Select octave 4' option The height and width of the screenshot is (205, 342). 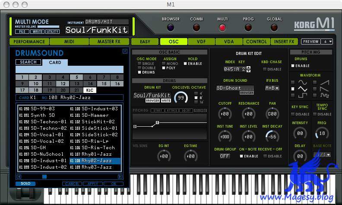click(x=196, y=93)
